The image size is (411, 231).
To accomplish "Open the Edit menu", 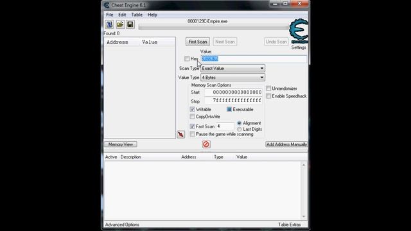I will [122, 15].
